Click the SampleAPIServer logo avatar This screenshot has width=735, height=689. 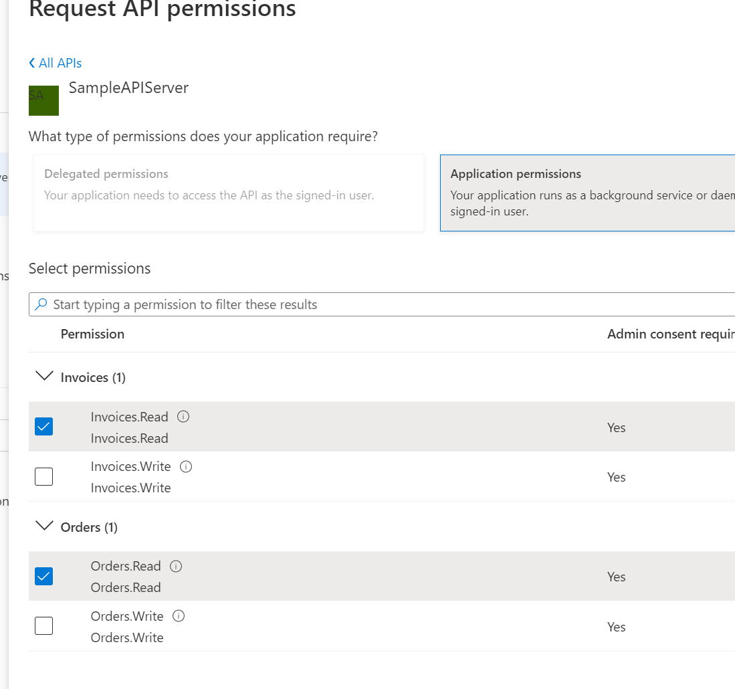tap(43, 100)
